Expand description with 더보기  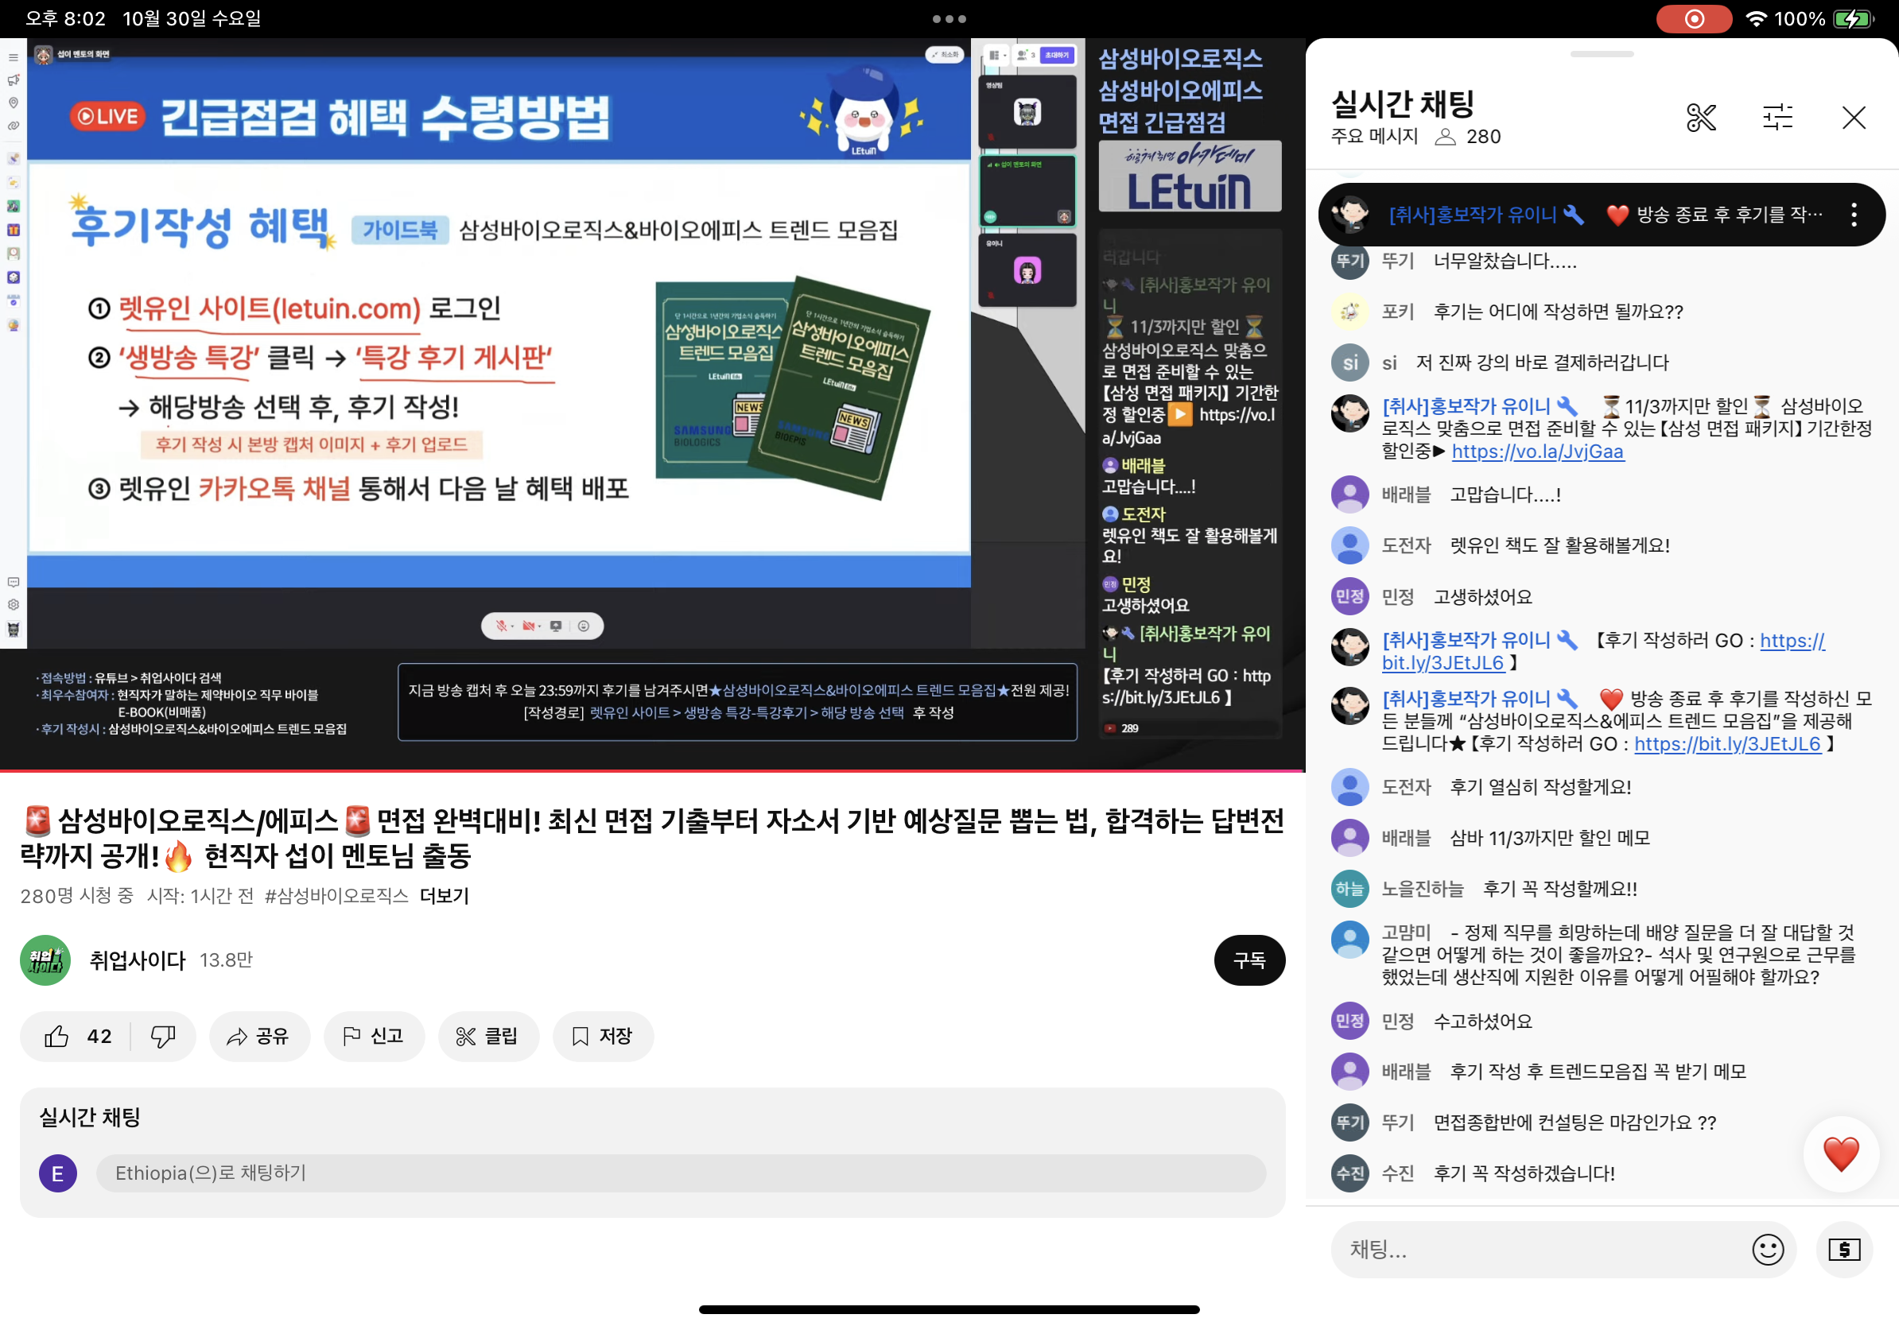(x=445, y=896)
